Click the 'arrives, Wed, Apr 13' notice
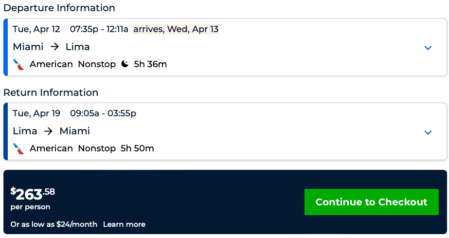The height and width of the screenshot is (238, 449). click(176, 29)
